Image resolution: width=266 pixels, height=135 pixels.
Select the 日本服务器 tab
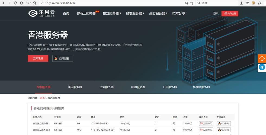point(170,87)
